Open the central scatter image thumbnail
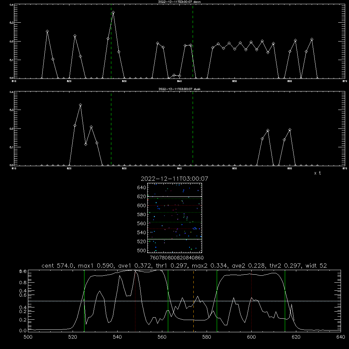Viewport: 349px width, 349px height. [175, 218]
